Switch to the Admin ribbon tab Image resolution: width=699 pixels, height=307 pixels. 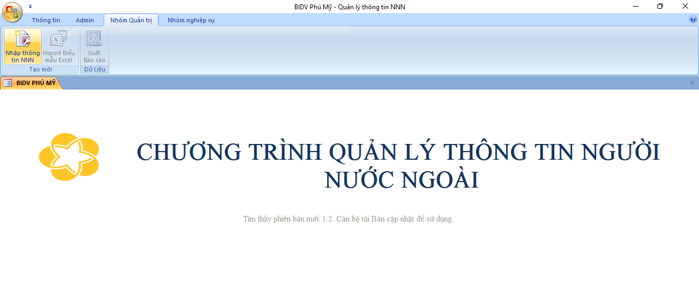click(x=85, y=20)
